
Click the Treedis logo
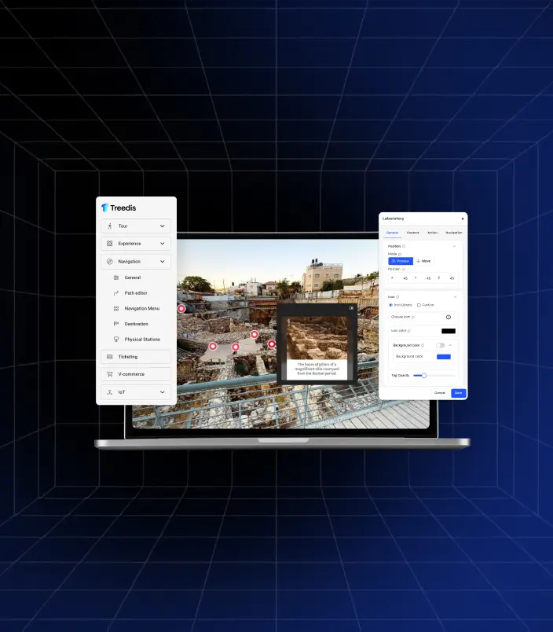coord(119,208)
